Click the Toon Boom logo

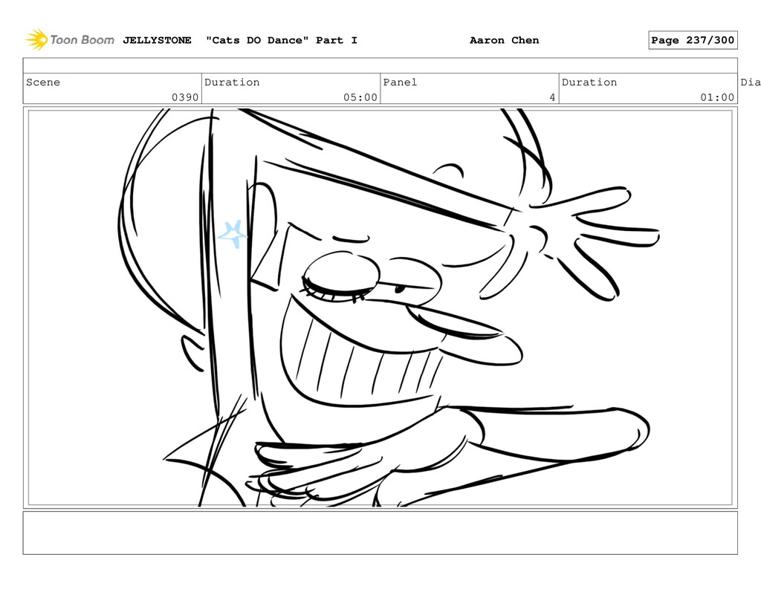coord(70,40)
